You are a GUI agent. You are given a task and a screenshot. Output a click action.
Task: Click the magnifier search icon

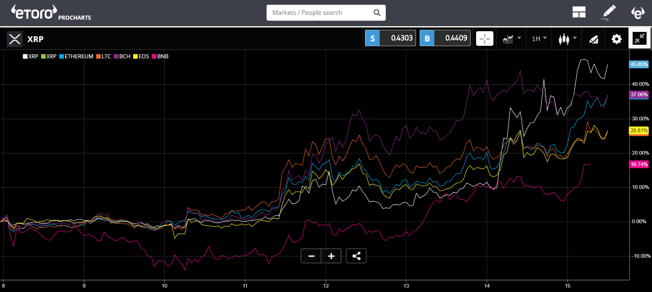click(377, 13)
